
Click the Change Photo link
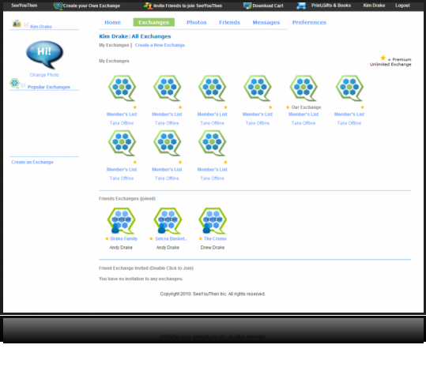pos(44,75)
